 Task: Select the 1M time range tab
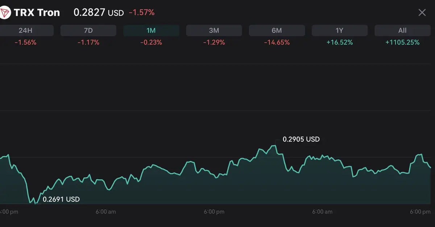151,31
